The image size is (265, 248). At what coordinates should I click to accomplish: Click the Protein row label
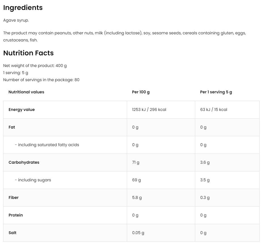[16, 215]
